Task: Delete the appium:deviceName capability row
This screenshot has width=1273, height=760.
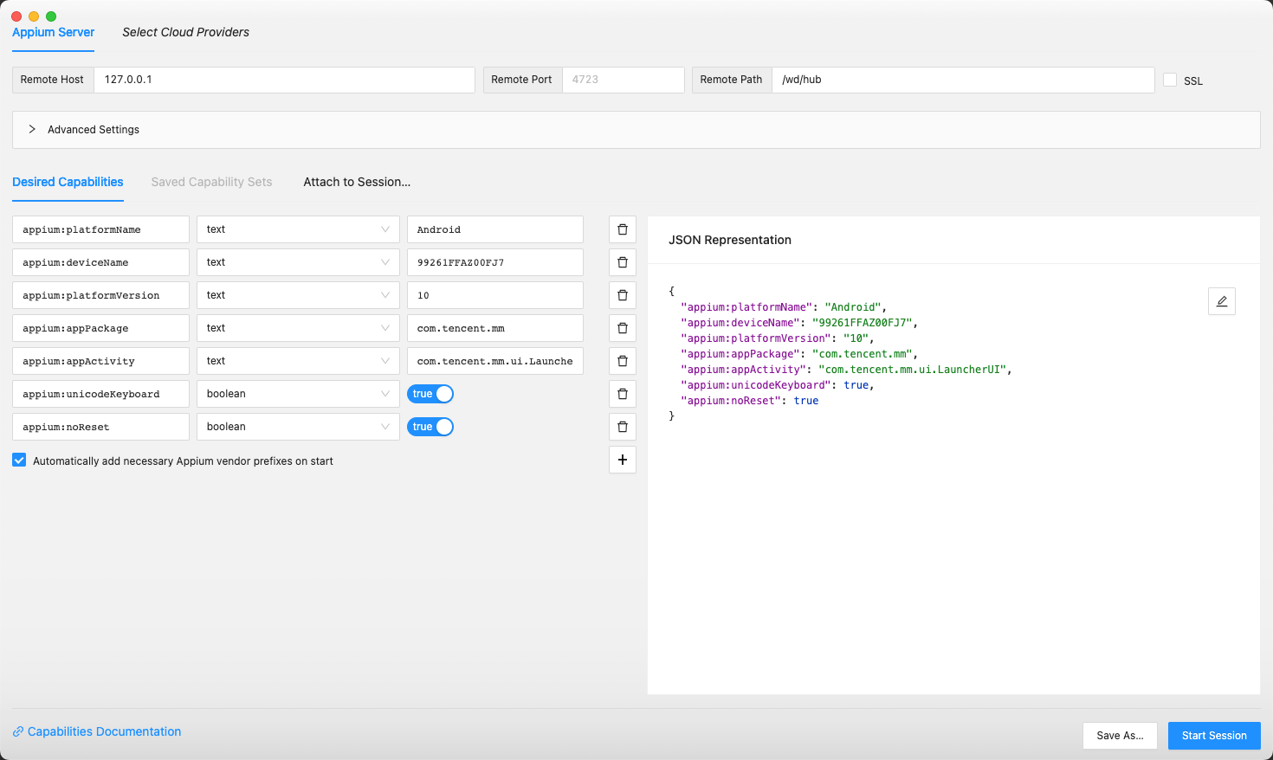Action: pos(622,262)
